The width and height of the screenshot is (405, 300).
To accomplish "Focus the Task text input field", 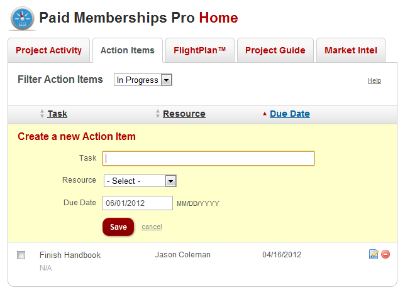I will pos(208,159).
